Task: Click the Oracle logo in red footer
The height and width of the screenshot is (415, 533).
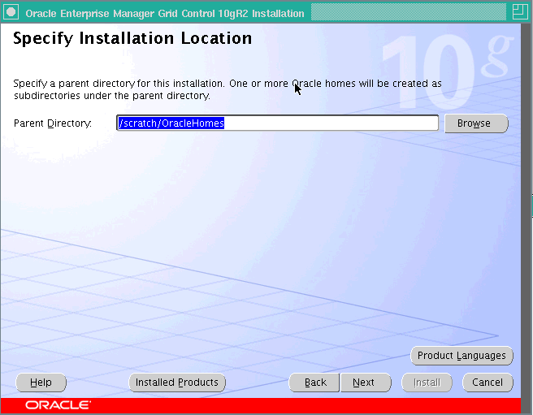Action: (58, 404)
